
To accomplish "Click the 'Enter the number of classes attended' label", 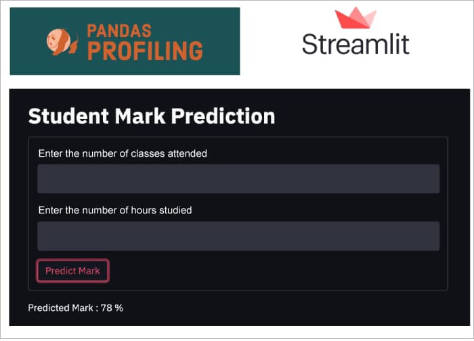I will click(x=123, y=153).
